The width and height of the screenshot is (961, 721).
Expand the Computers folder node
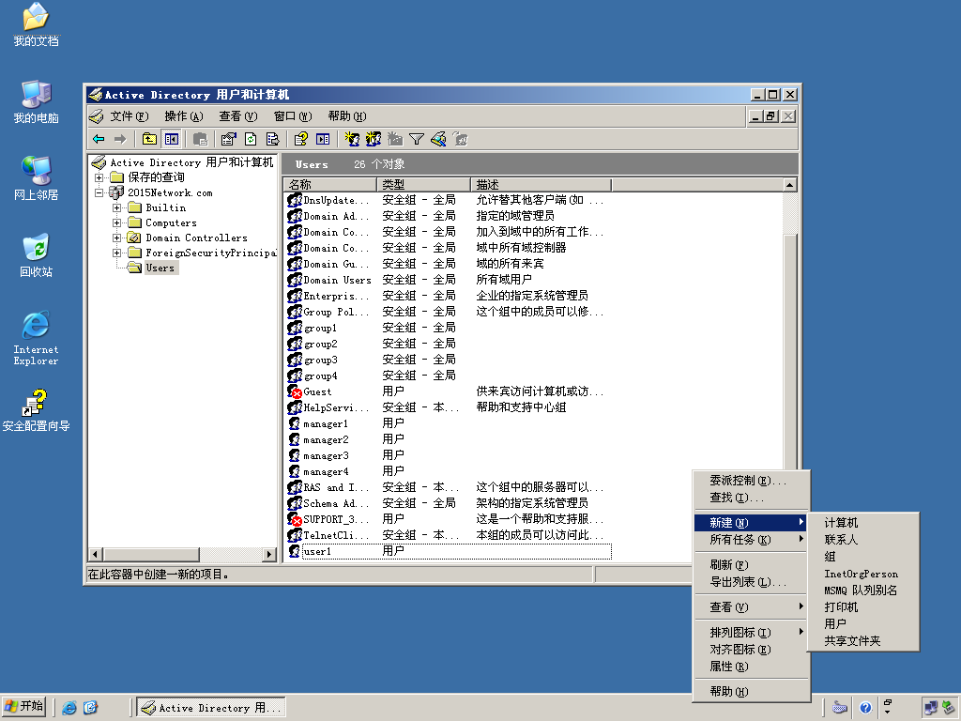point(116,222)
